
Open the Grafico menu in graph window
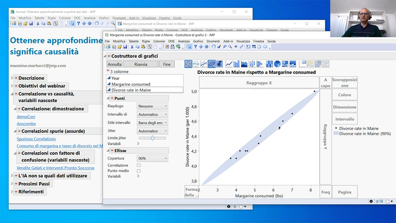198,41
